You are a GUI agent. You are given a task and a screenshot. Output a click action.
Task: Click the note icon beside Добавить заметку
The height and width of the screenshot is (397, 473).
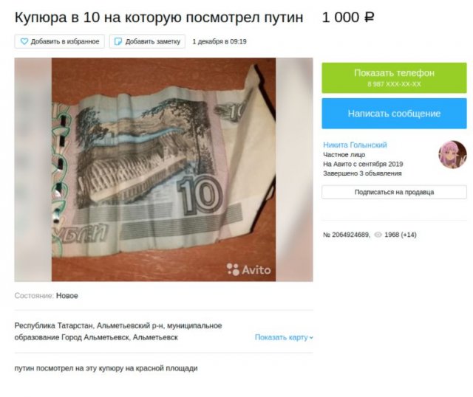[118, 41]
